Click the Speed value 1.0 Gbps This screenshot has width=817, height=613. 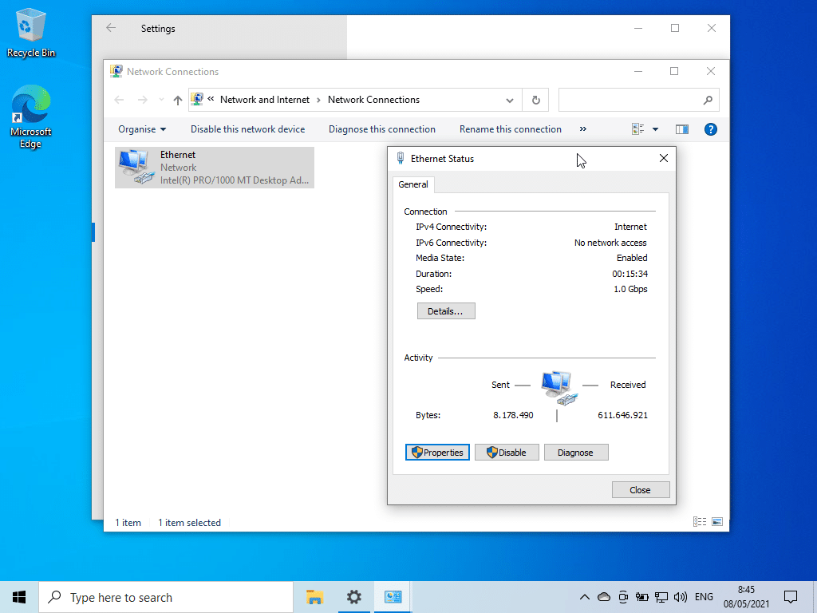[x=630, y=289]
